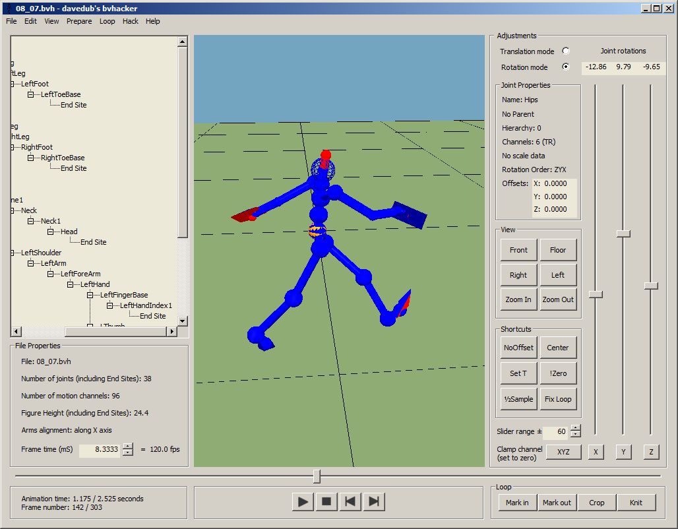Collapse the Head tree node
This screenshot has height=529, width=678.
click(51, 232)
